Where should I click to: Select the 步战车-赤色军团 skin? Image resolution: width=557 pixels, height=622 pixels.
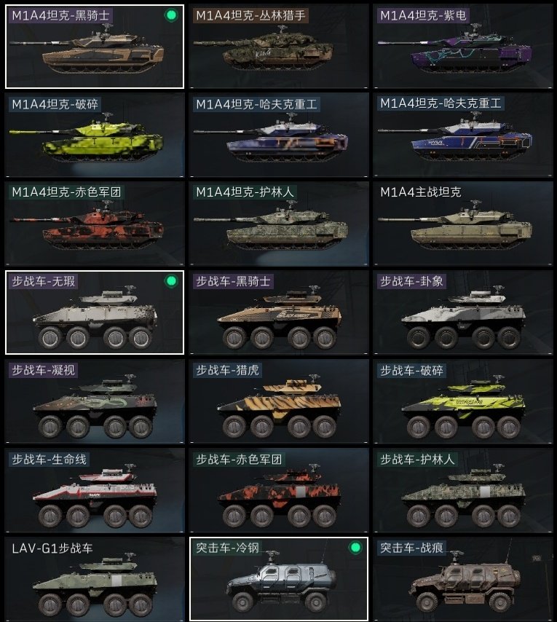[x=279, y=490]
